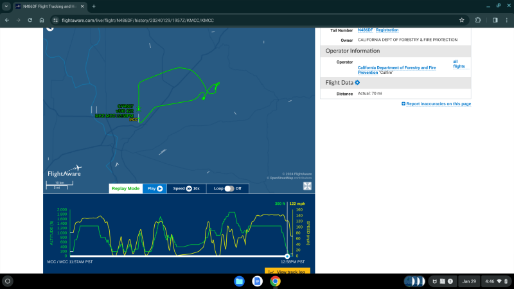Toggle the Chrome side panel

pyautogui.click(x=495, y=21)
